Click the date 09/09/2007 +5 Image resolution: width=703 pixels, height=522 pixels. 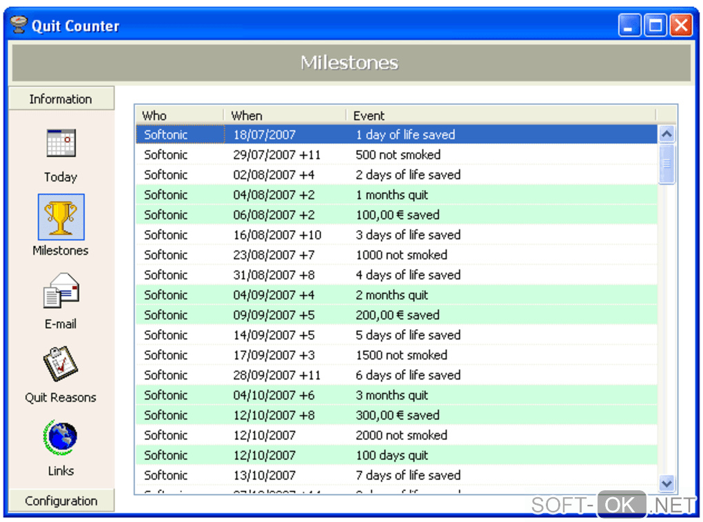(274, 315)
